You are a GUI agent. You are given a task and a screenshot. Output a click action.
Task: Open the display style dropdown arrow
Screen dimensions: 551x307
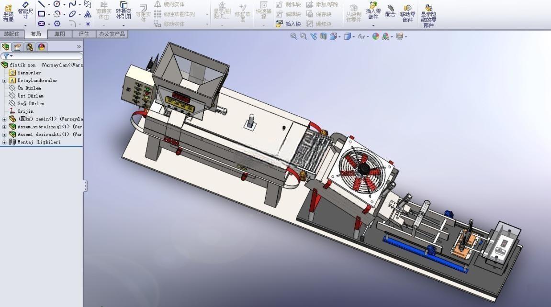353,36
